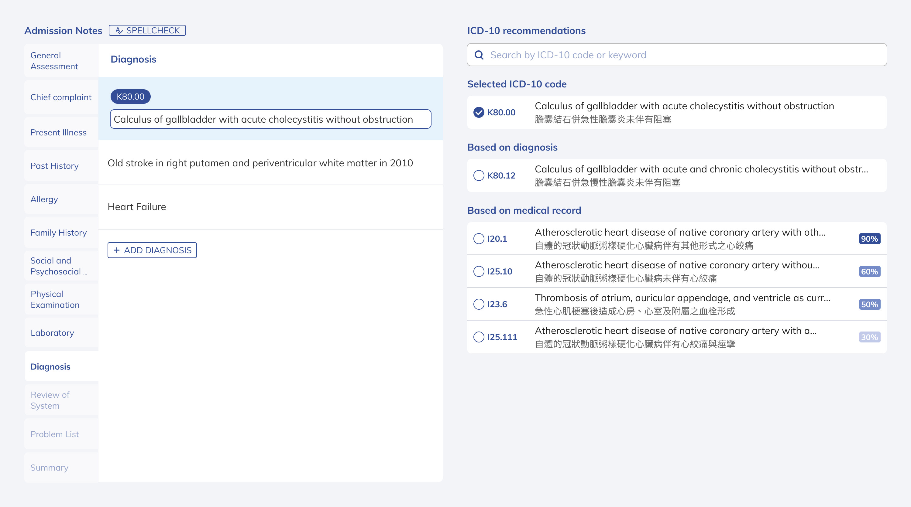
Task: Click the plus icon in Add Diagnosis
Action: click(x=116, y=250)
